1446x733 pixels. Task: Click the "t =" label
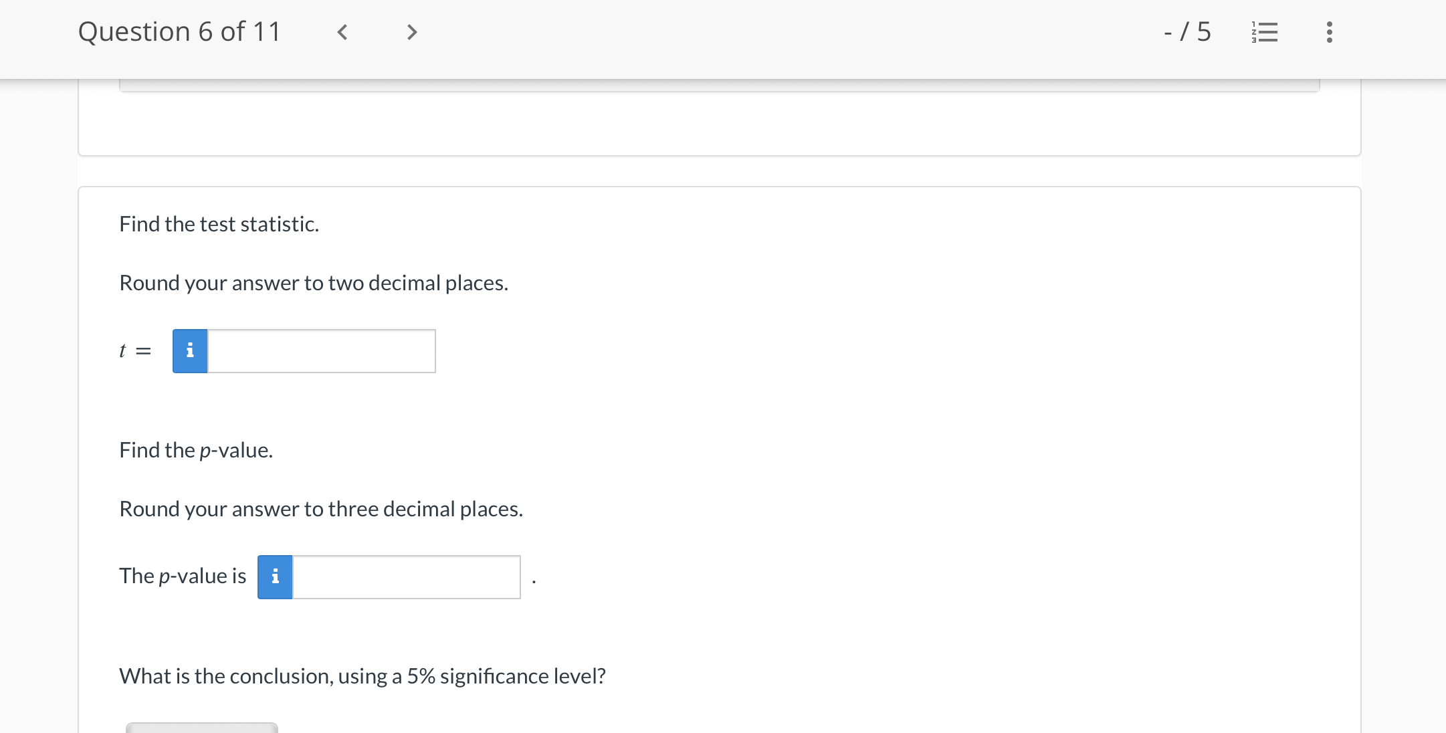point(135,351)
